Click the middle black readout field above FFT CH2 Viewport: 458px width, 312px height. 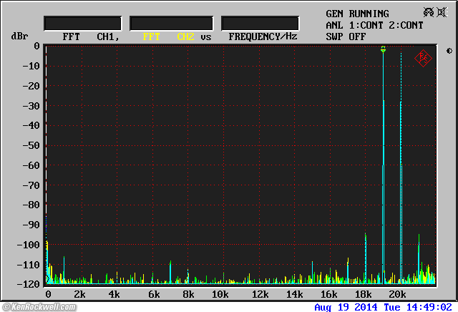click(x=171, y=23)
